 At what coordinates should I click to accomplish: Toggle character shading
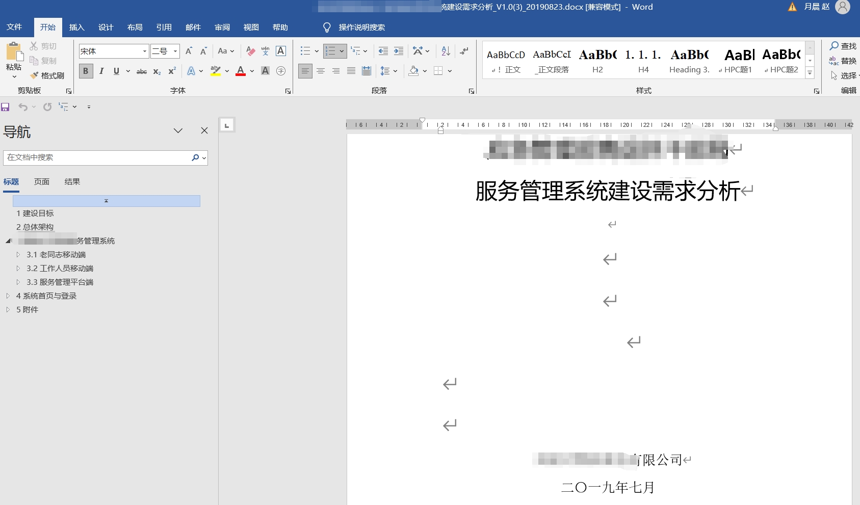pyautogui.click(x=265, y=71)
